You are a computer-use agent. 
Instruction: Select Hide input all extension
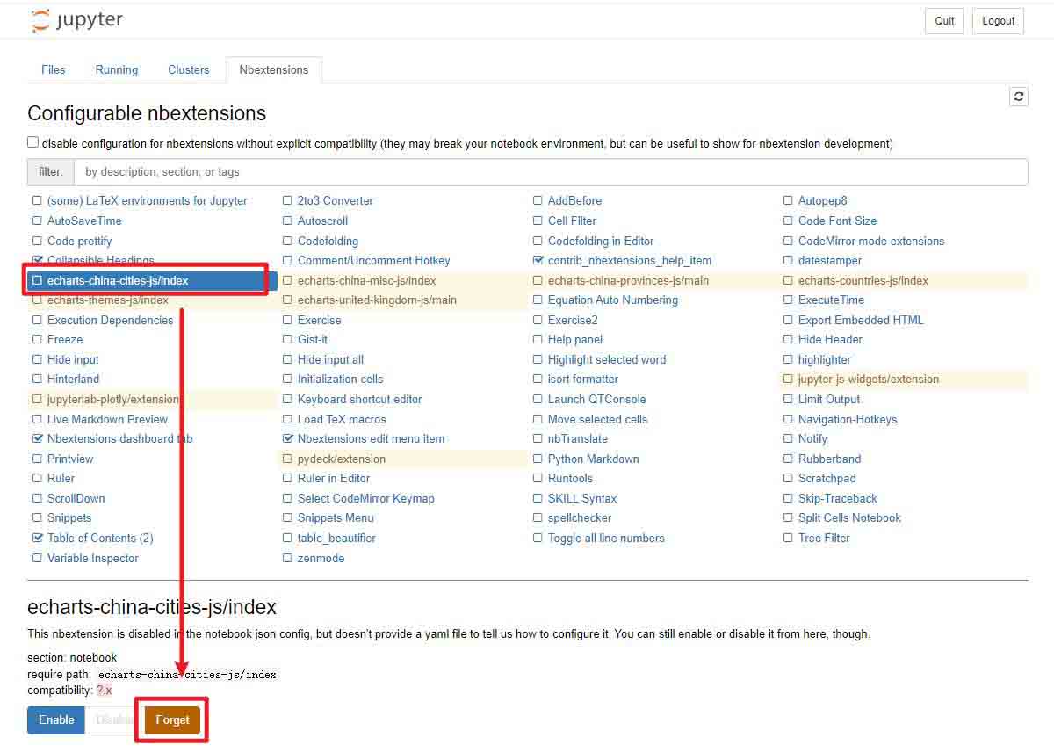coord(330,359)
